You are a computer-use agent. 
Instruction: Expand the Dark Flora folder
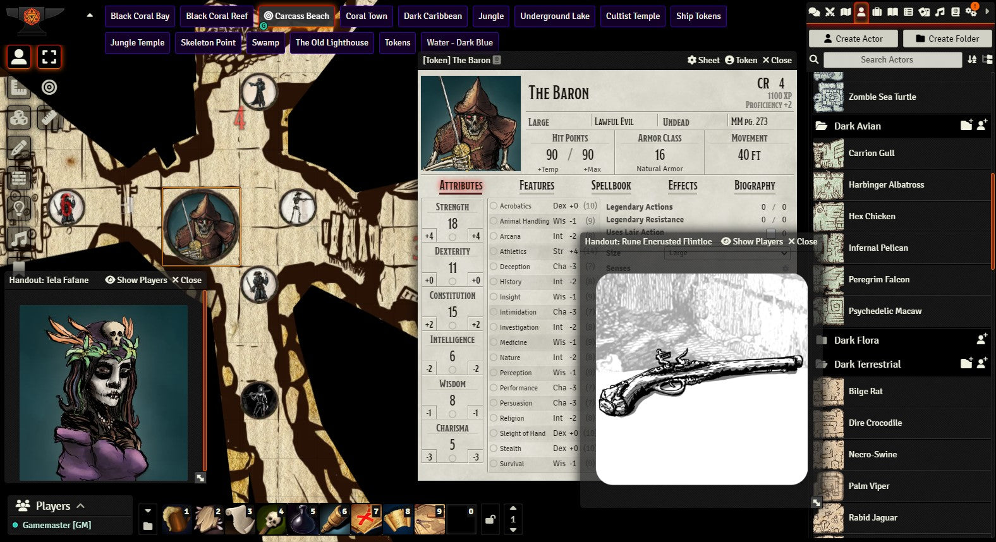coord(856,340)
